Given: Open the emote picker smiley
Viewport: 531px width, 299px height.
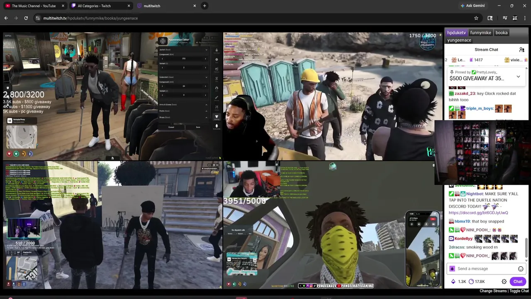Looking at the screenshot, I should click(x=521, y=269).
